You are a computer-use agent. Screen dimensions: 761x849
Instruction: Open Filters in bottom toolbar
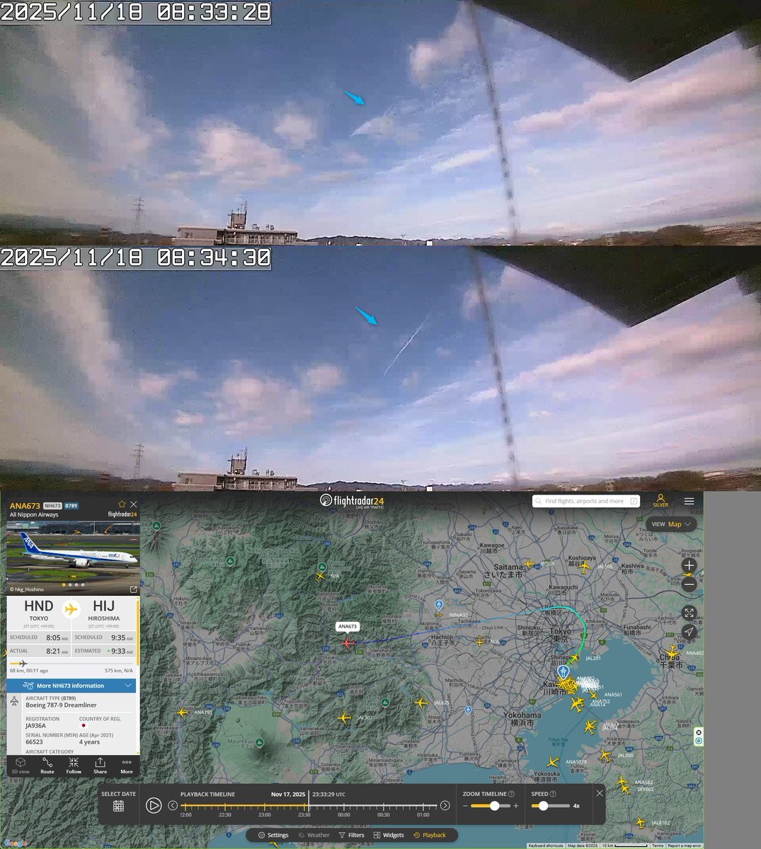(351, 835)
